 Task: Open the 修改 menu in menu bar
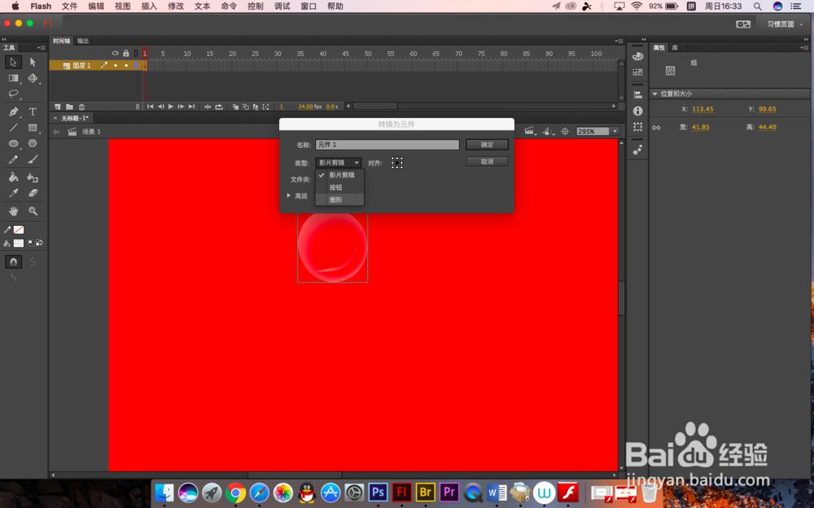pyautogui.click(x=176, y=7)
